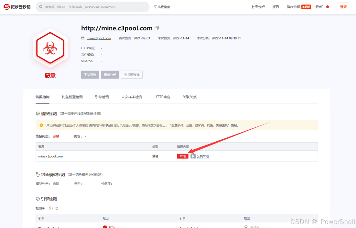Click the http://mine.c3pool.com page title

(117, 28)
